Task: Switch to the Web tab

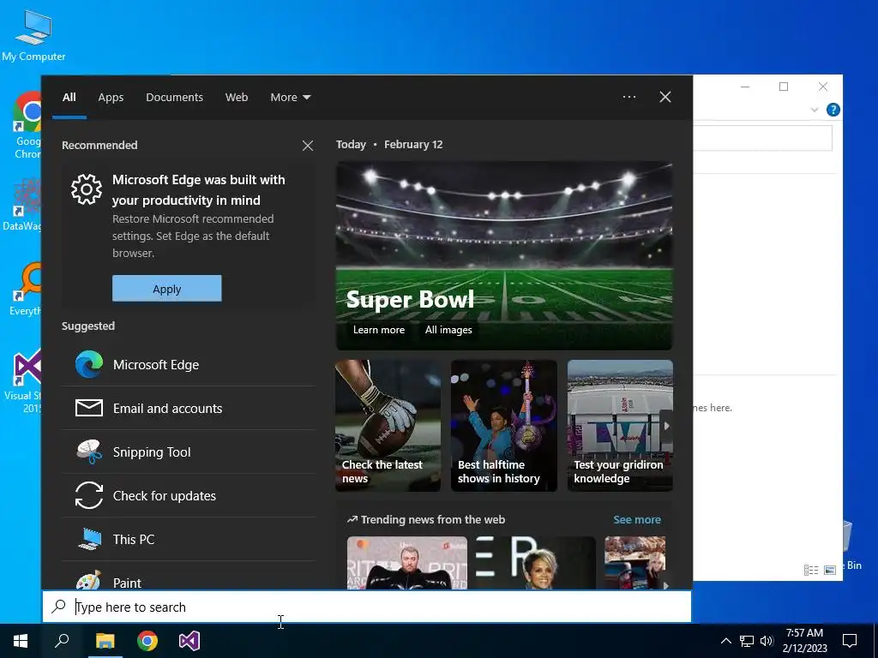Action: click(x=237, y=98)
